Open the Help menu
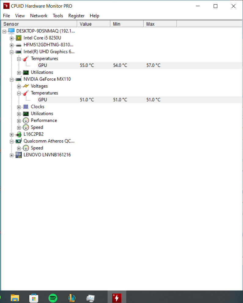The width and height of the screenshot is (243, 303). point(94,16)
